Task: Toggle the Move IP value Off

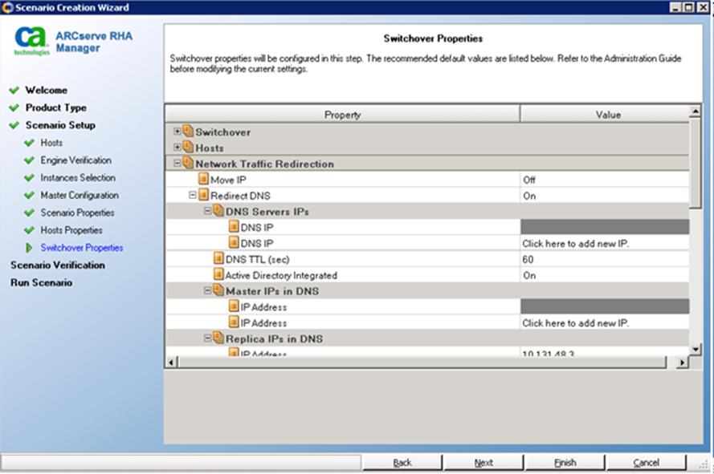Action: (x=605, y=180)
